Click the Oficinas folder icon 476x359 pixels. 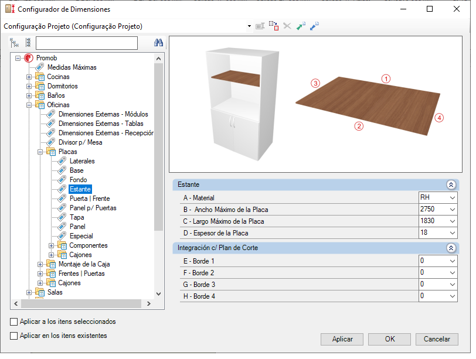(x=40, y=105)
